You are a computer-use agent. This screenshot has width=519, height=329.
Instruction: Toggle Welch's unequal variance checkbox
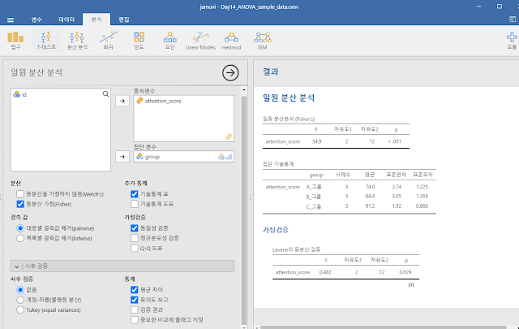click(20, 194)
